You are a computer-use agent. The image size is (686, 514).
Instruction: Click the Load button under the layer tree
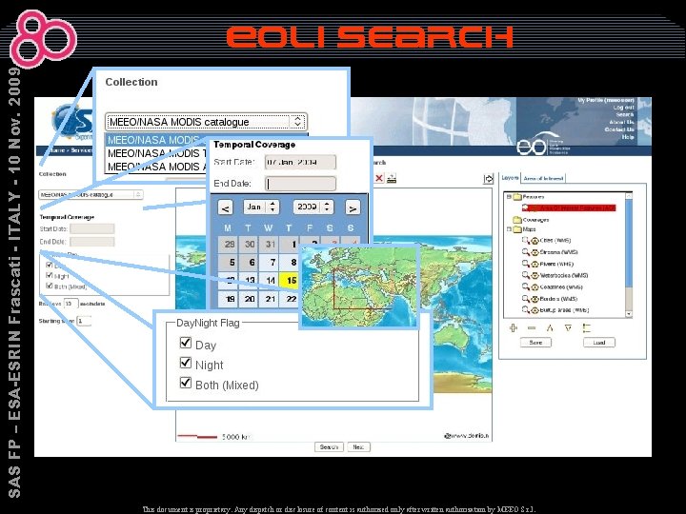(x=599, y=343)
